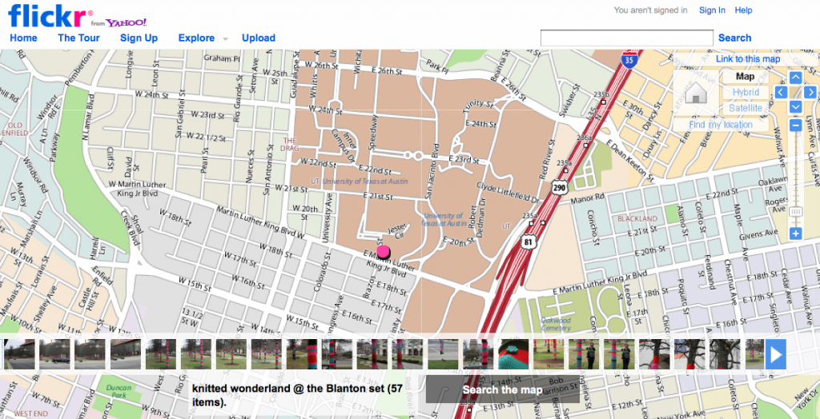
Task: Click the plus zoom icon at slider bottom
Action: coord(795,233)
